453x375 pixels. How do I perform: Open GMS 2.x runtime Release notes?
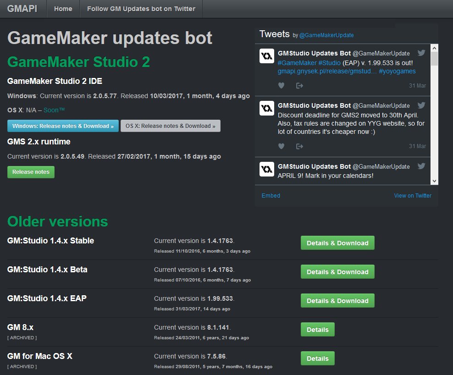31,172
